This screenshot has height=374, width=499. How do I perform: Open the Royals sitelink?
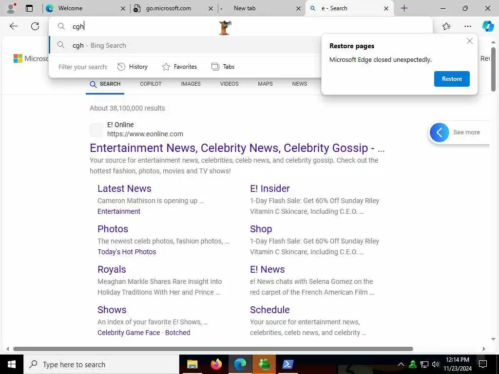pos(112,269)
